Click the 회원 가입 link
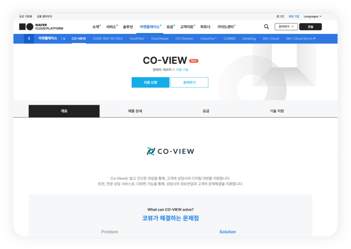Viewport: 351px width, 249px height. click(x=294, y=16)
